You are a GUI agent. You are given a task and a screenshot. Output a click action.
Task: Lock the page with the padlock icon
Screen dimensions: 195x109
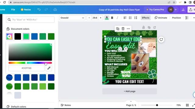[144, 27]
